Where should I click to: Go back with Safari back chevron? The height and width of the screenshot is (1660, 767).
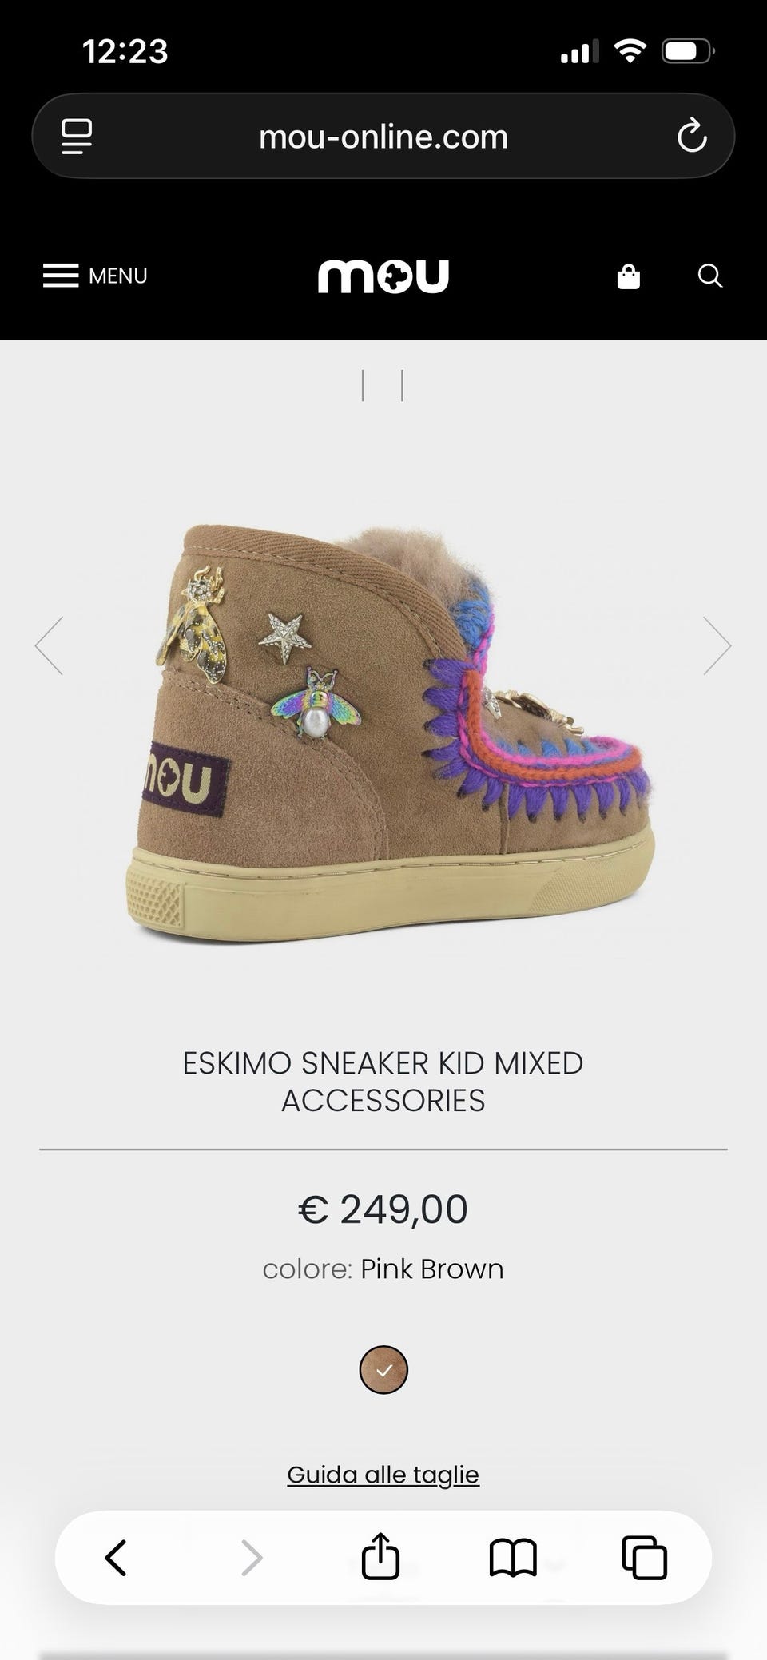click(117, 1558)
